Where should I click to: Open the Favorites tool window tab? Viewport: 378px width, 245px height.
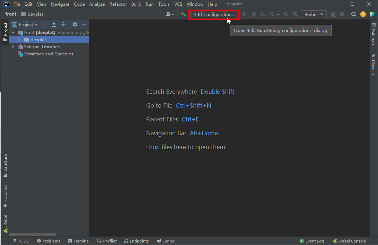[5, 196]
